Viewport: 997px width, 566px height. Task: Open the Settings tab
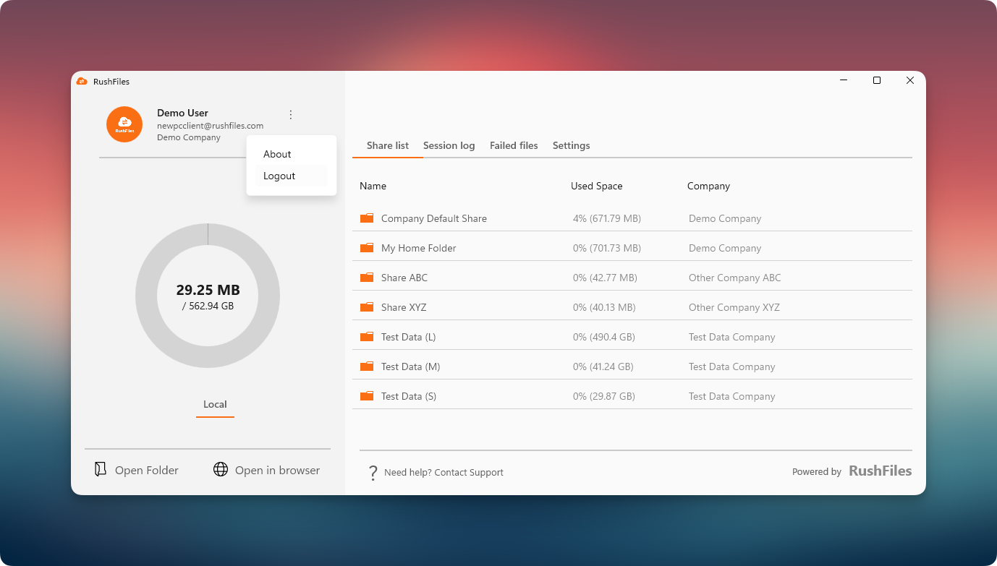point(572,145)
